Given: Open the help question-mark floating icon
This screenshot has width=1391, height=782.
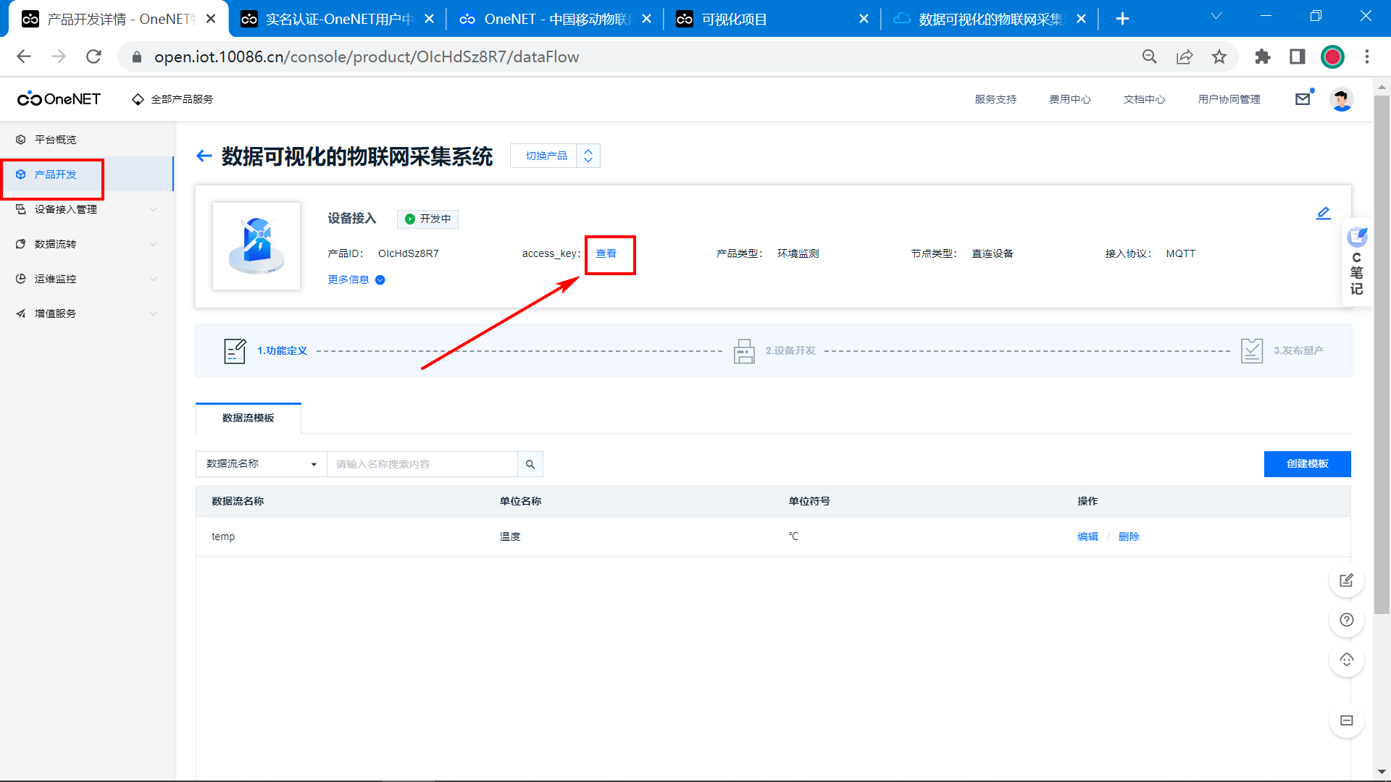Looking at the screenshot, I should pyautogui.click(x=1346, y=620).
